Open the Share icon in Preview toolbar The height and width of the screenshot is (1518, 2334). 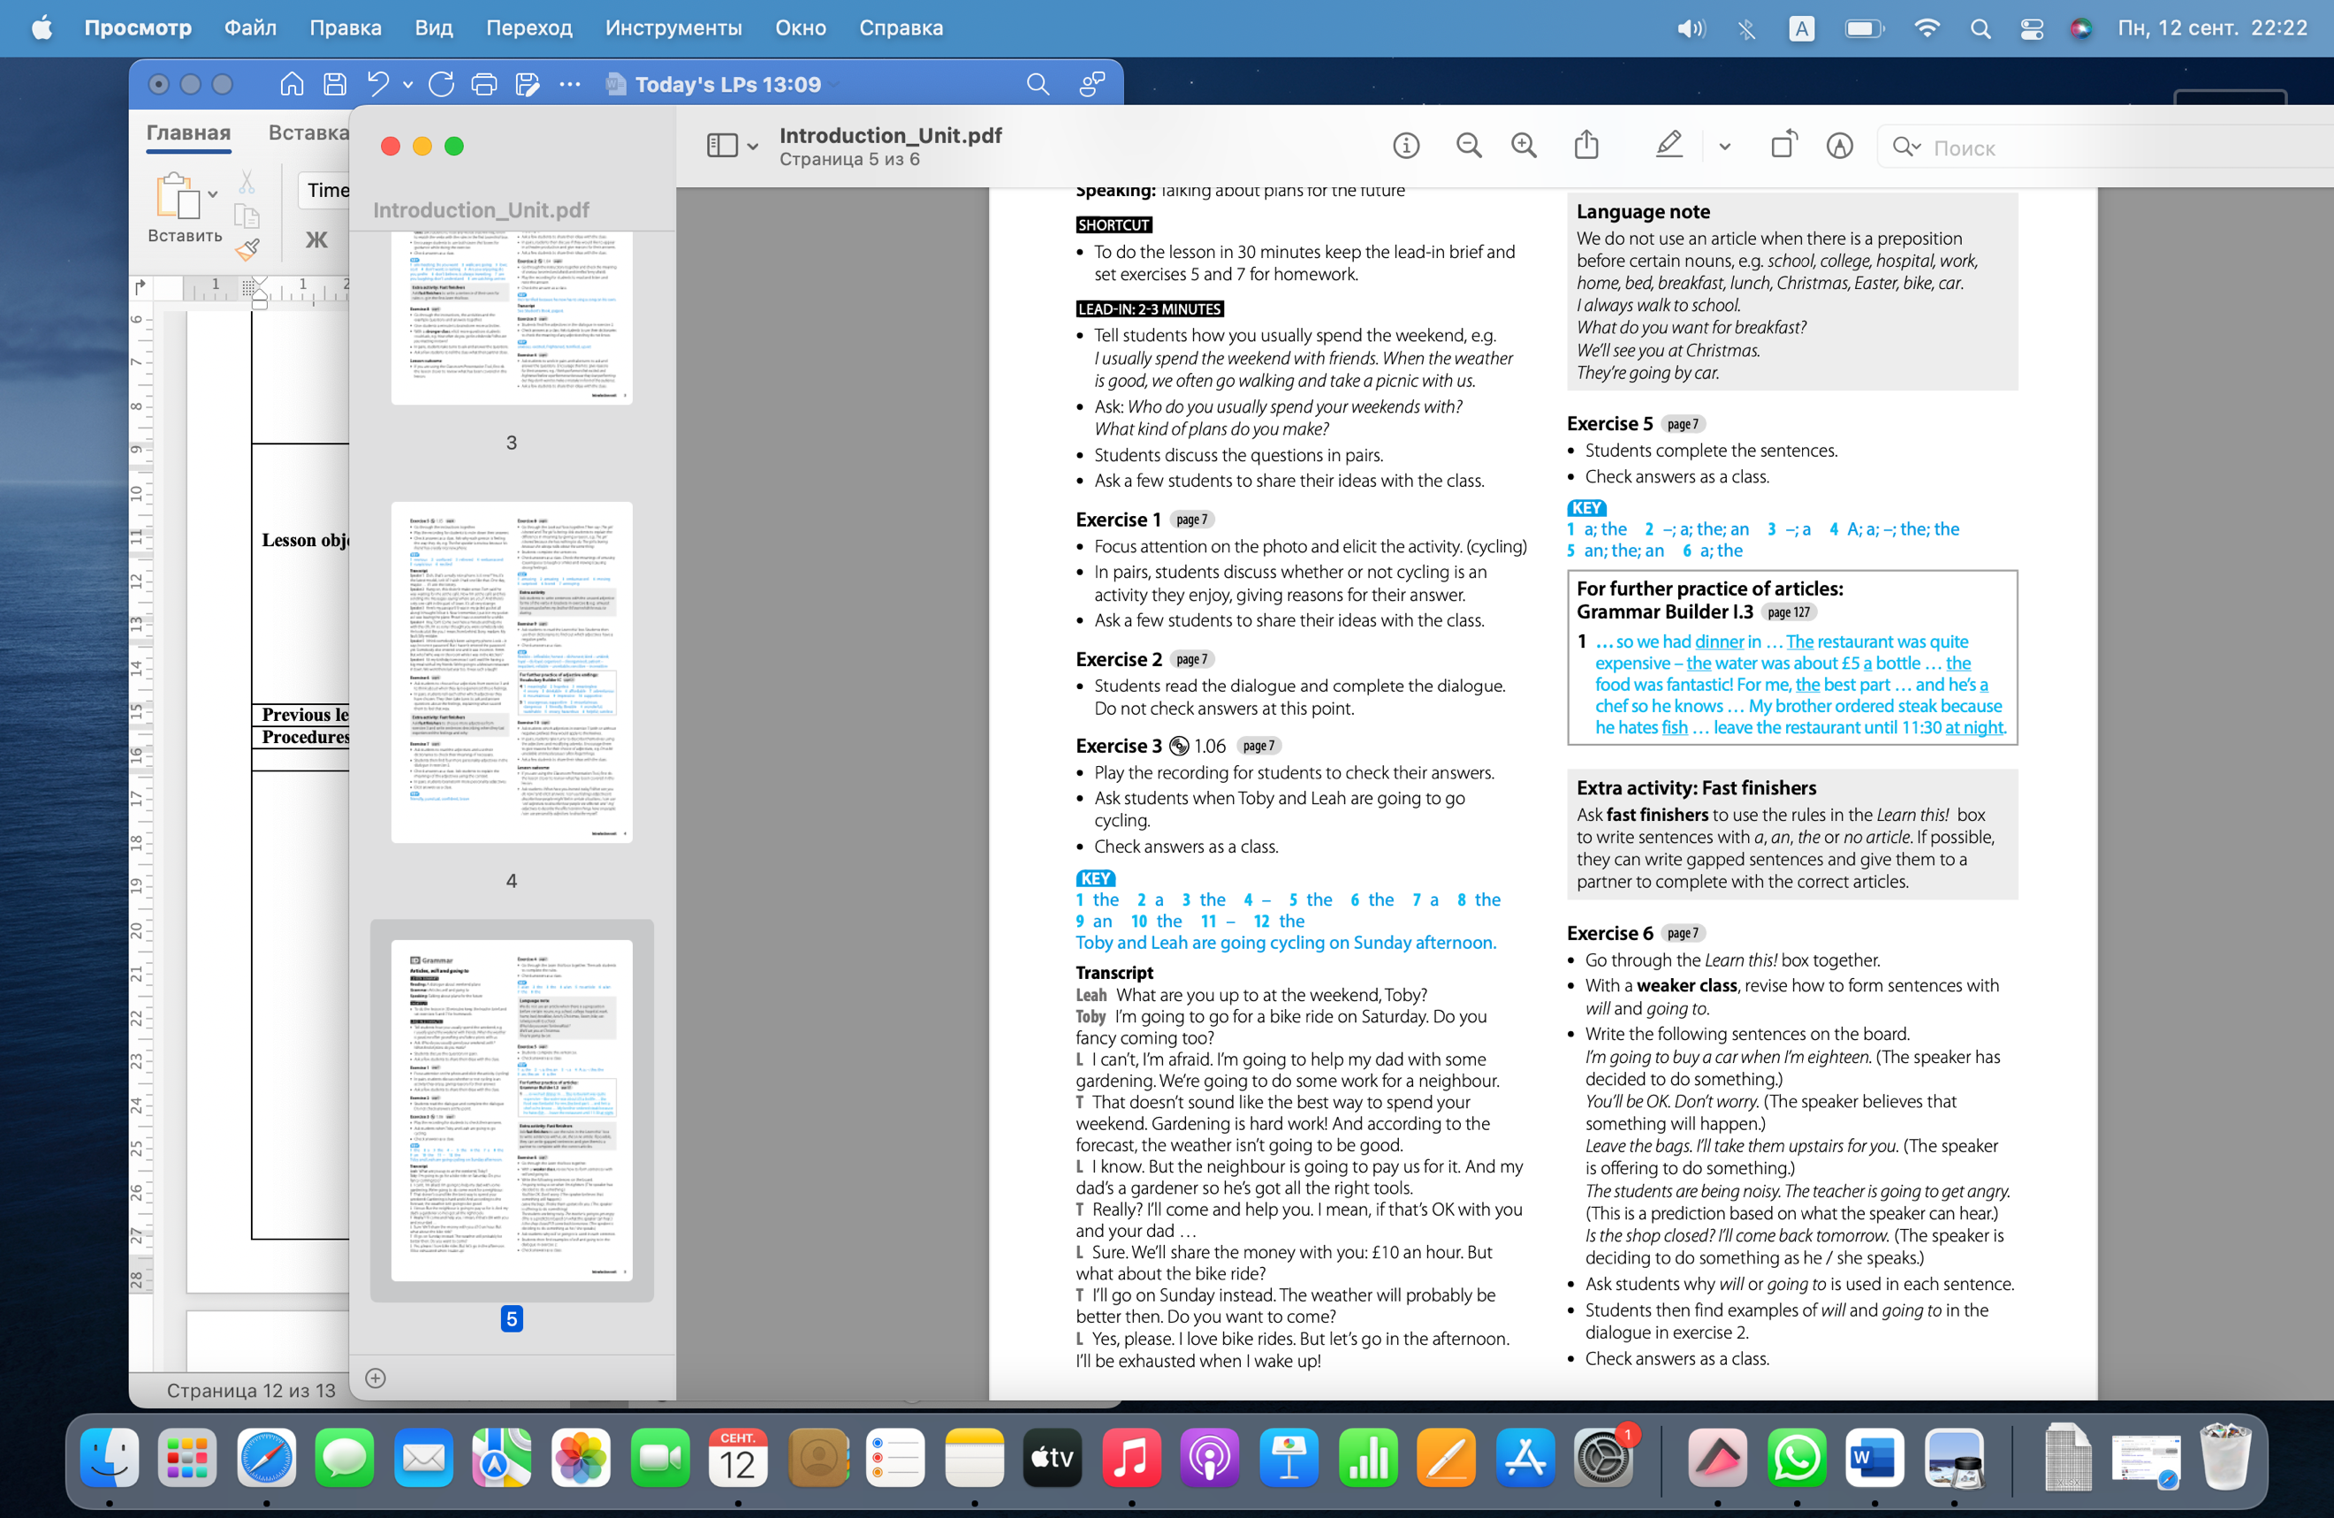[1585, 146]
